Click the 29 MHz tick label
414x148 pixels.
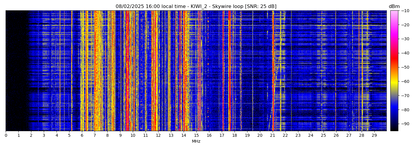pos(374,136)
